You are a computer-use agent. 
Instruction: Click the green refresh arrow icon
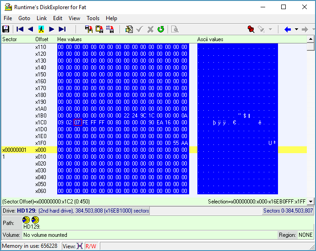[x=161, y=29]
